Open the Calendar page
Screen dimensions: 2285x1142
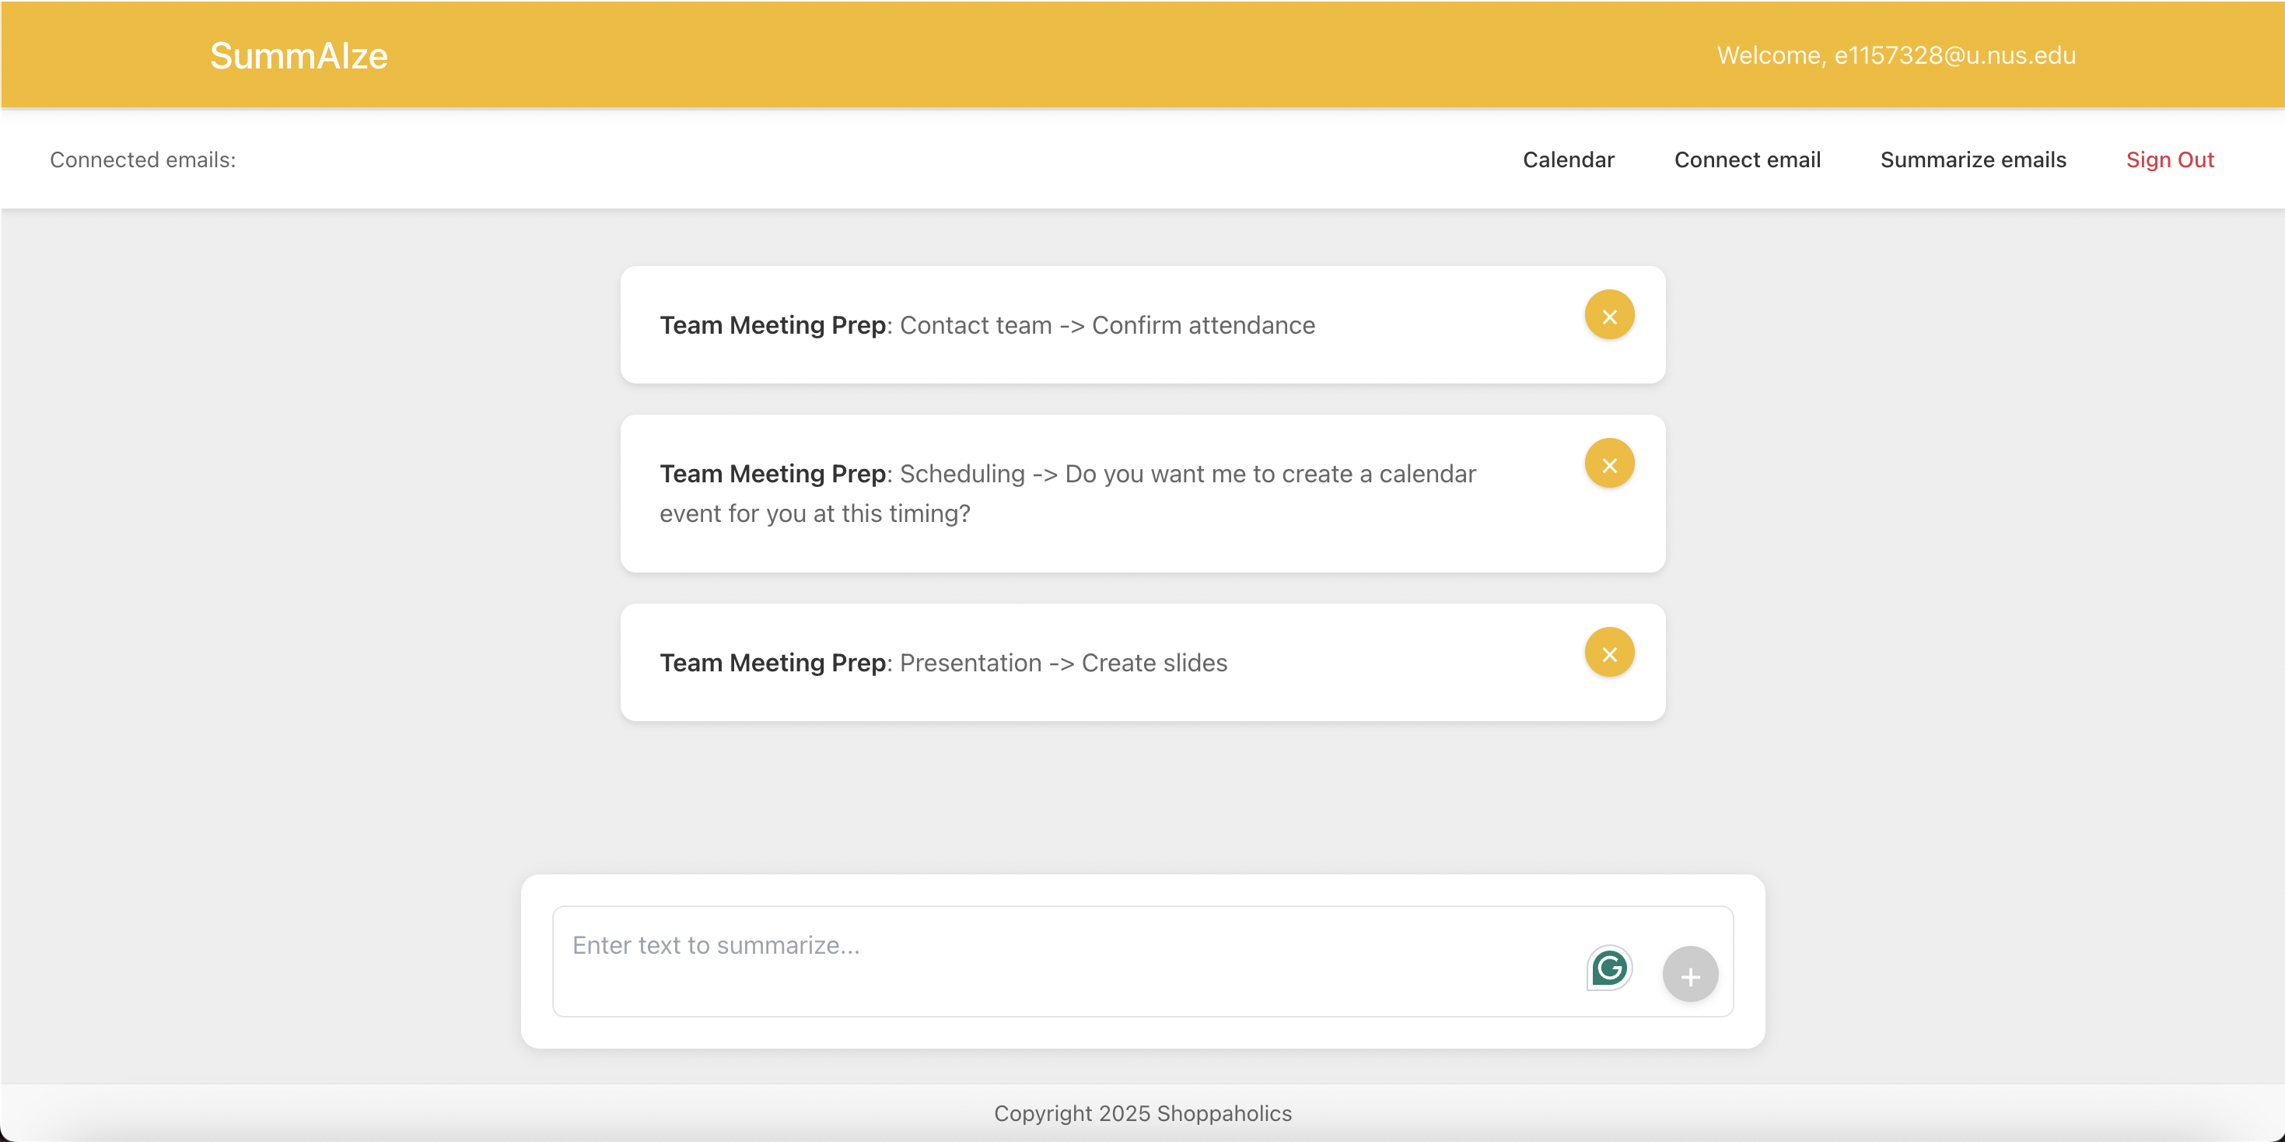click(1567, 159)
